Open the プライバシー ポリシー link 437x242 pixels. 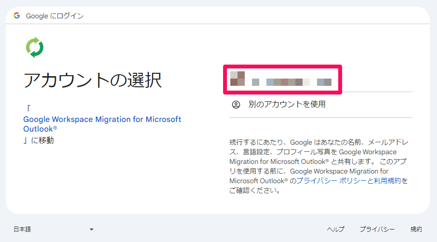(x=331, y=181)
